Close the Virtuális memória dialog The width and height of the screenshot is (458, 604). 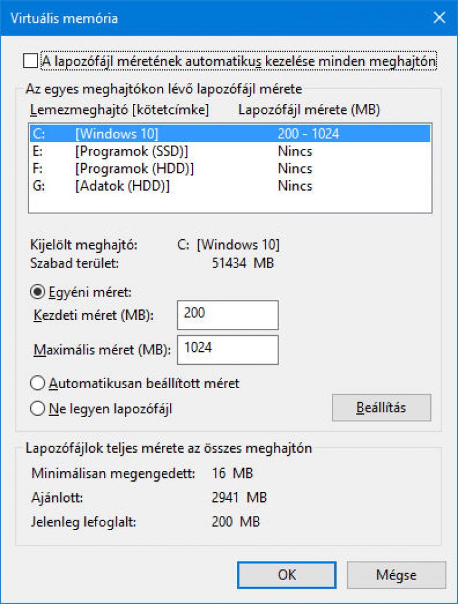439,18
